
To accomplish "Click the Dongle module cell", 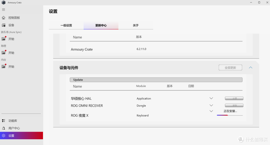I will click(141, 105).
